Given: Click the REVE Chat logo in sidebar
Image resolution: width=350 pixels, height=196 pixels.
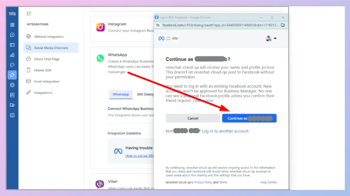Looking at the screenshot, I should click(12, 14).
